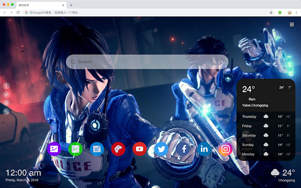Open the large Twitter shortcut in the icon row
This screenshot has height=188, width=301.
[161, 149]
